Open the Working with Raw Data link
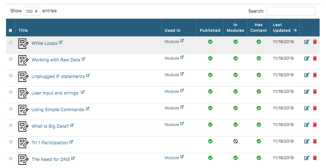The image size is (326, 168). [56, 60]
